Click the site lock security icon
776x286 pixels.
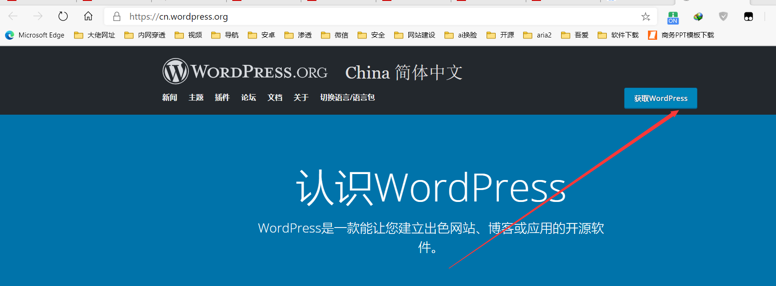click(117, 16)
